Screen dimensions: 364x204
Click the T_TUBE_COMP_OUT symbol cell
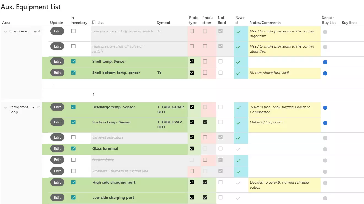[171, 109]
